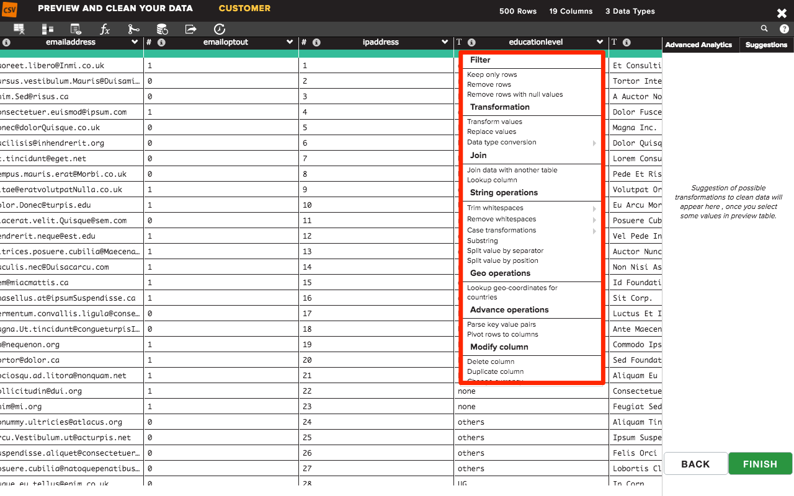Click the search magnifier icon

coord(764,29)
